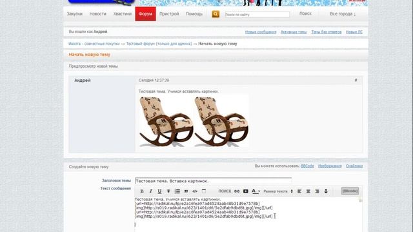
Task: Click the second rocking chair image
Action: 221,121
